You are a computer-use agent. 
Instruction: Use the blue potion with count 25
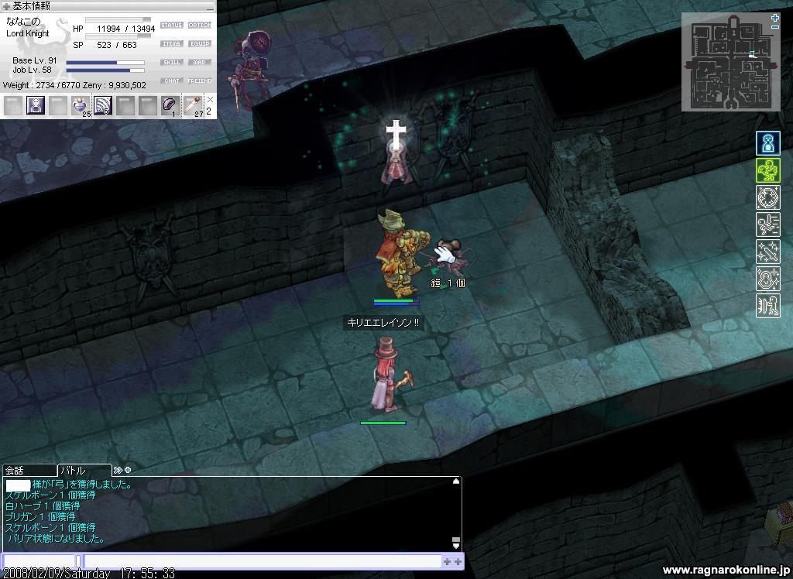click(81, 106)
